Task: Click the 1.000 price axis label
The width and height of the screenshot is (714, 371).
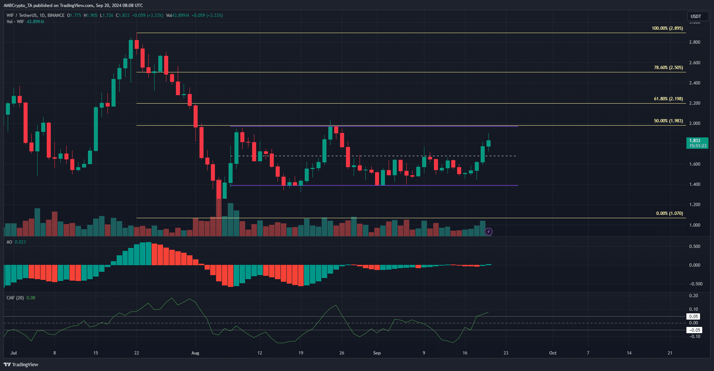Action: 694,225
